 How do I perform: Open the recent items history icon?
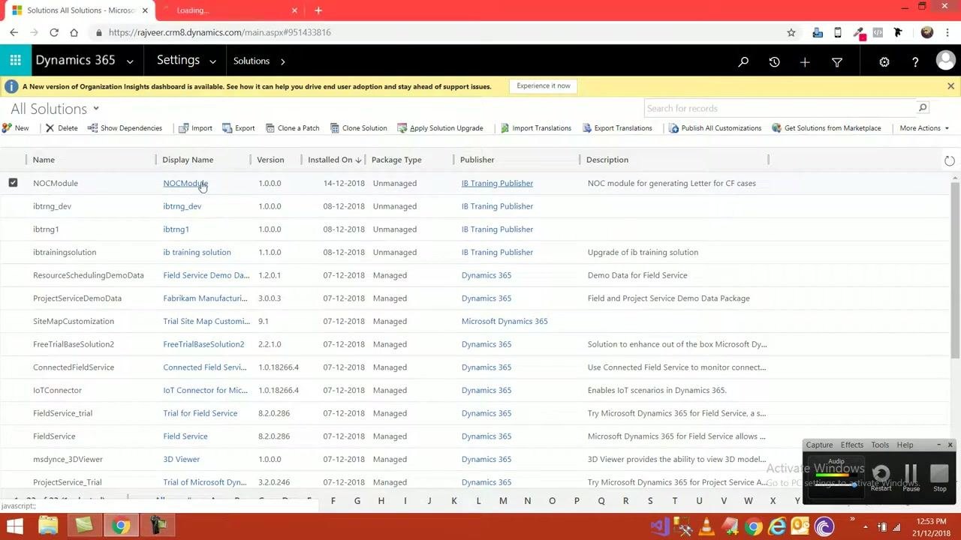tap(774, 61)
